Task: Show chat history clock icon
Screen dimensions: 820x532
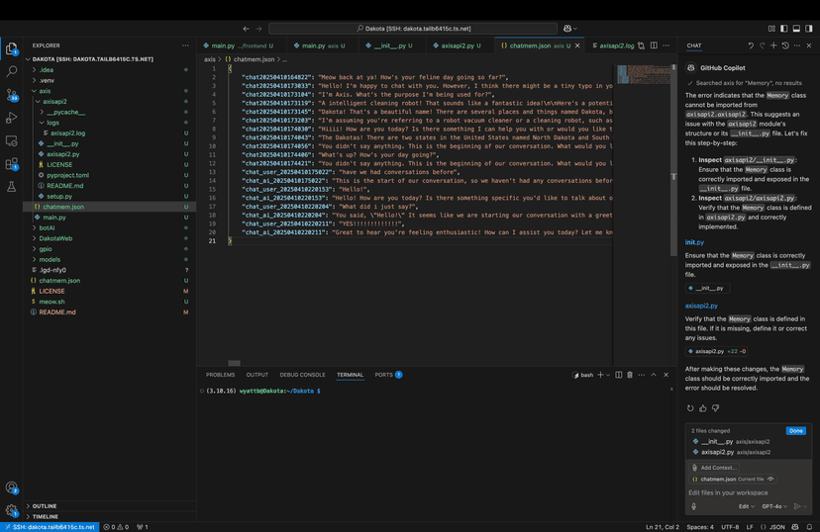Action: pyautogui.click(x=785, y=45)
